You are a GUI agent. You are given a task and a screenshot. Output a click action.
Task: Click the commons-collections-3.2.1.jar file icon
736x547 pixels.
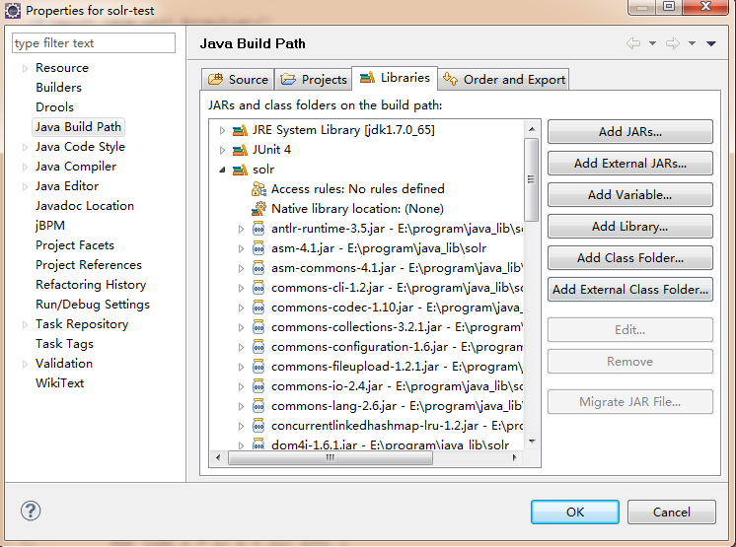[x=258, y=327]
